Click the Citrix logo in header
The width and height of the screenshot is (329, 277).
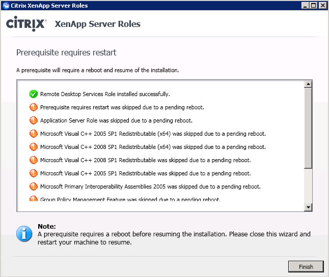click(26, 24)
